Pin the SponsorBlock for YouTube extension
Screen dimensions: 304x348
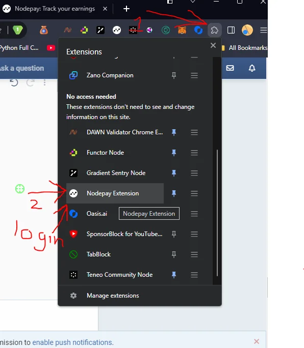[x=174, y=234]
